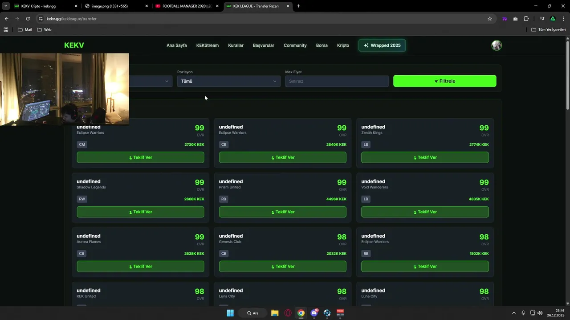Open Ana Sayfa nav link

click(x=177, y=45)
